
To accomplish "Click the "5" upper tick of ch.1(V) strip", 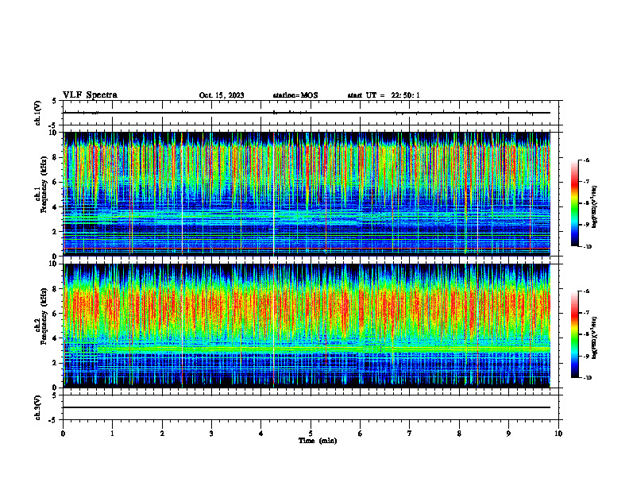I will pos(55,101).
